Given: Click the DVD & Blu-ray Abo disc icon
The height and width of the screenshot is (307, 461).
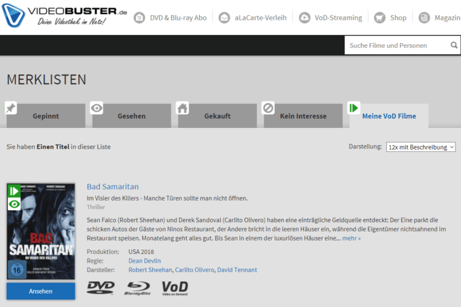Looking at the screenshot, I should tap(139, 18).
